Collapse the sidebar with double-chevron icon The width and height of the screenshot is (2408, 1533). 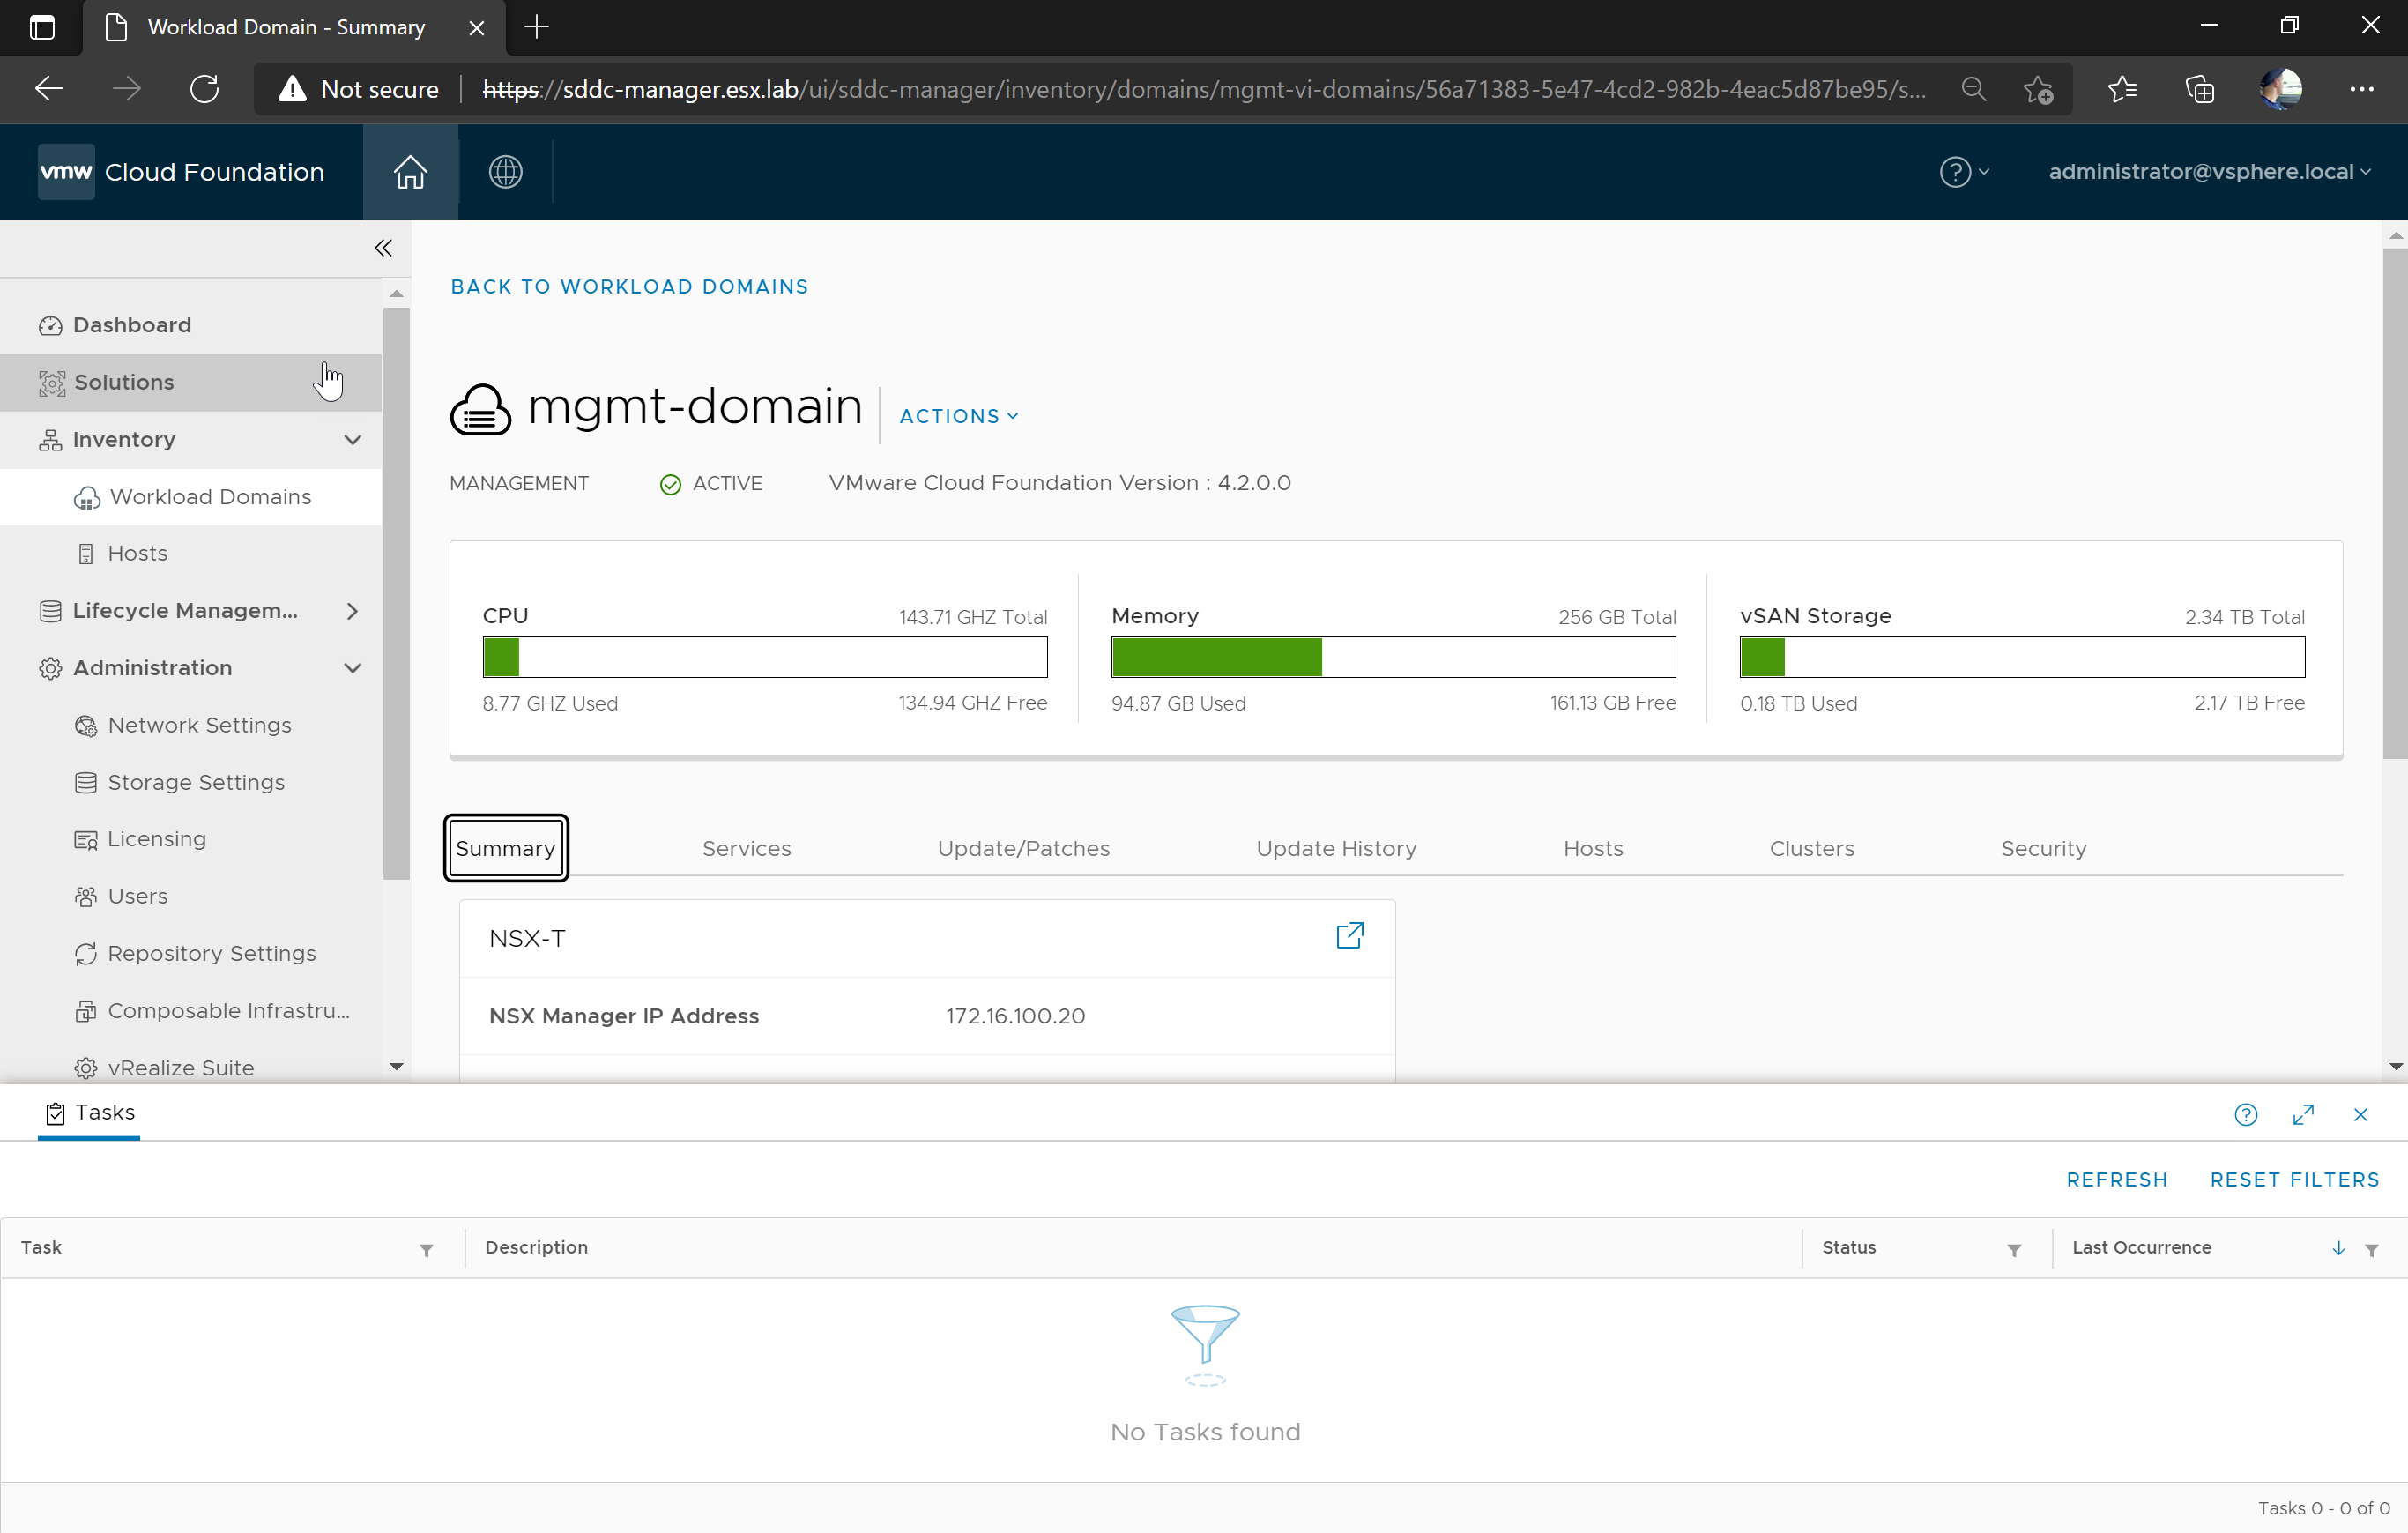(383, 248)
